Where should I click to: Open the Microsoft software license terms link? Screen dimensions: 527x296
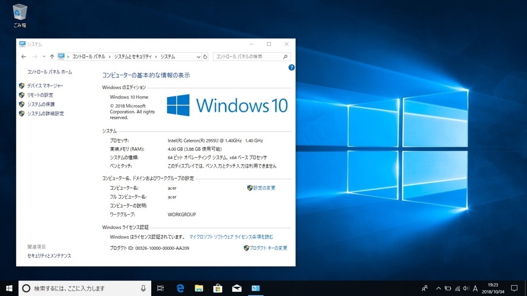coord(231,237)
